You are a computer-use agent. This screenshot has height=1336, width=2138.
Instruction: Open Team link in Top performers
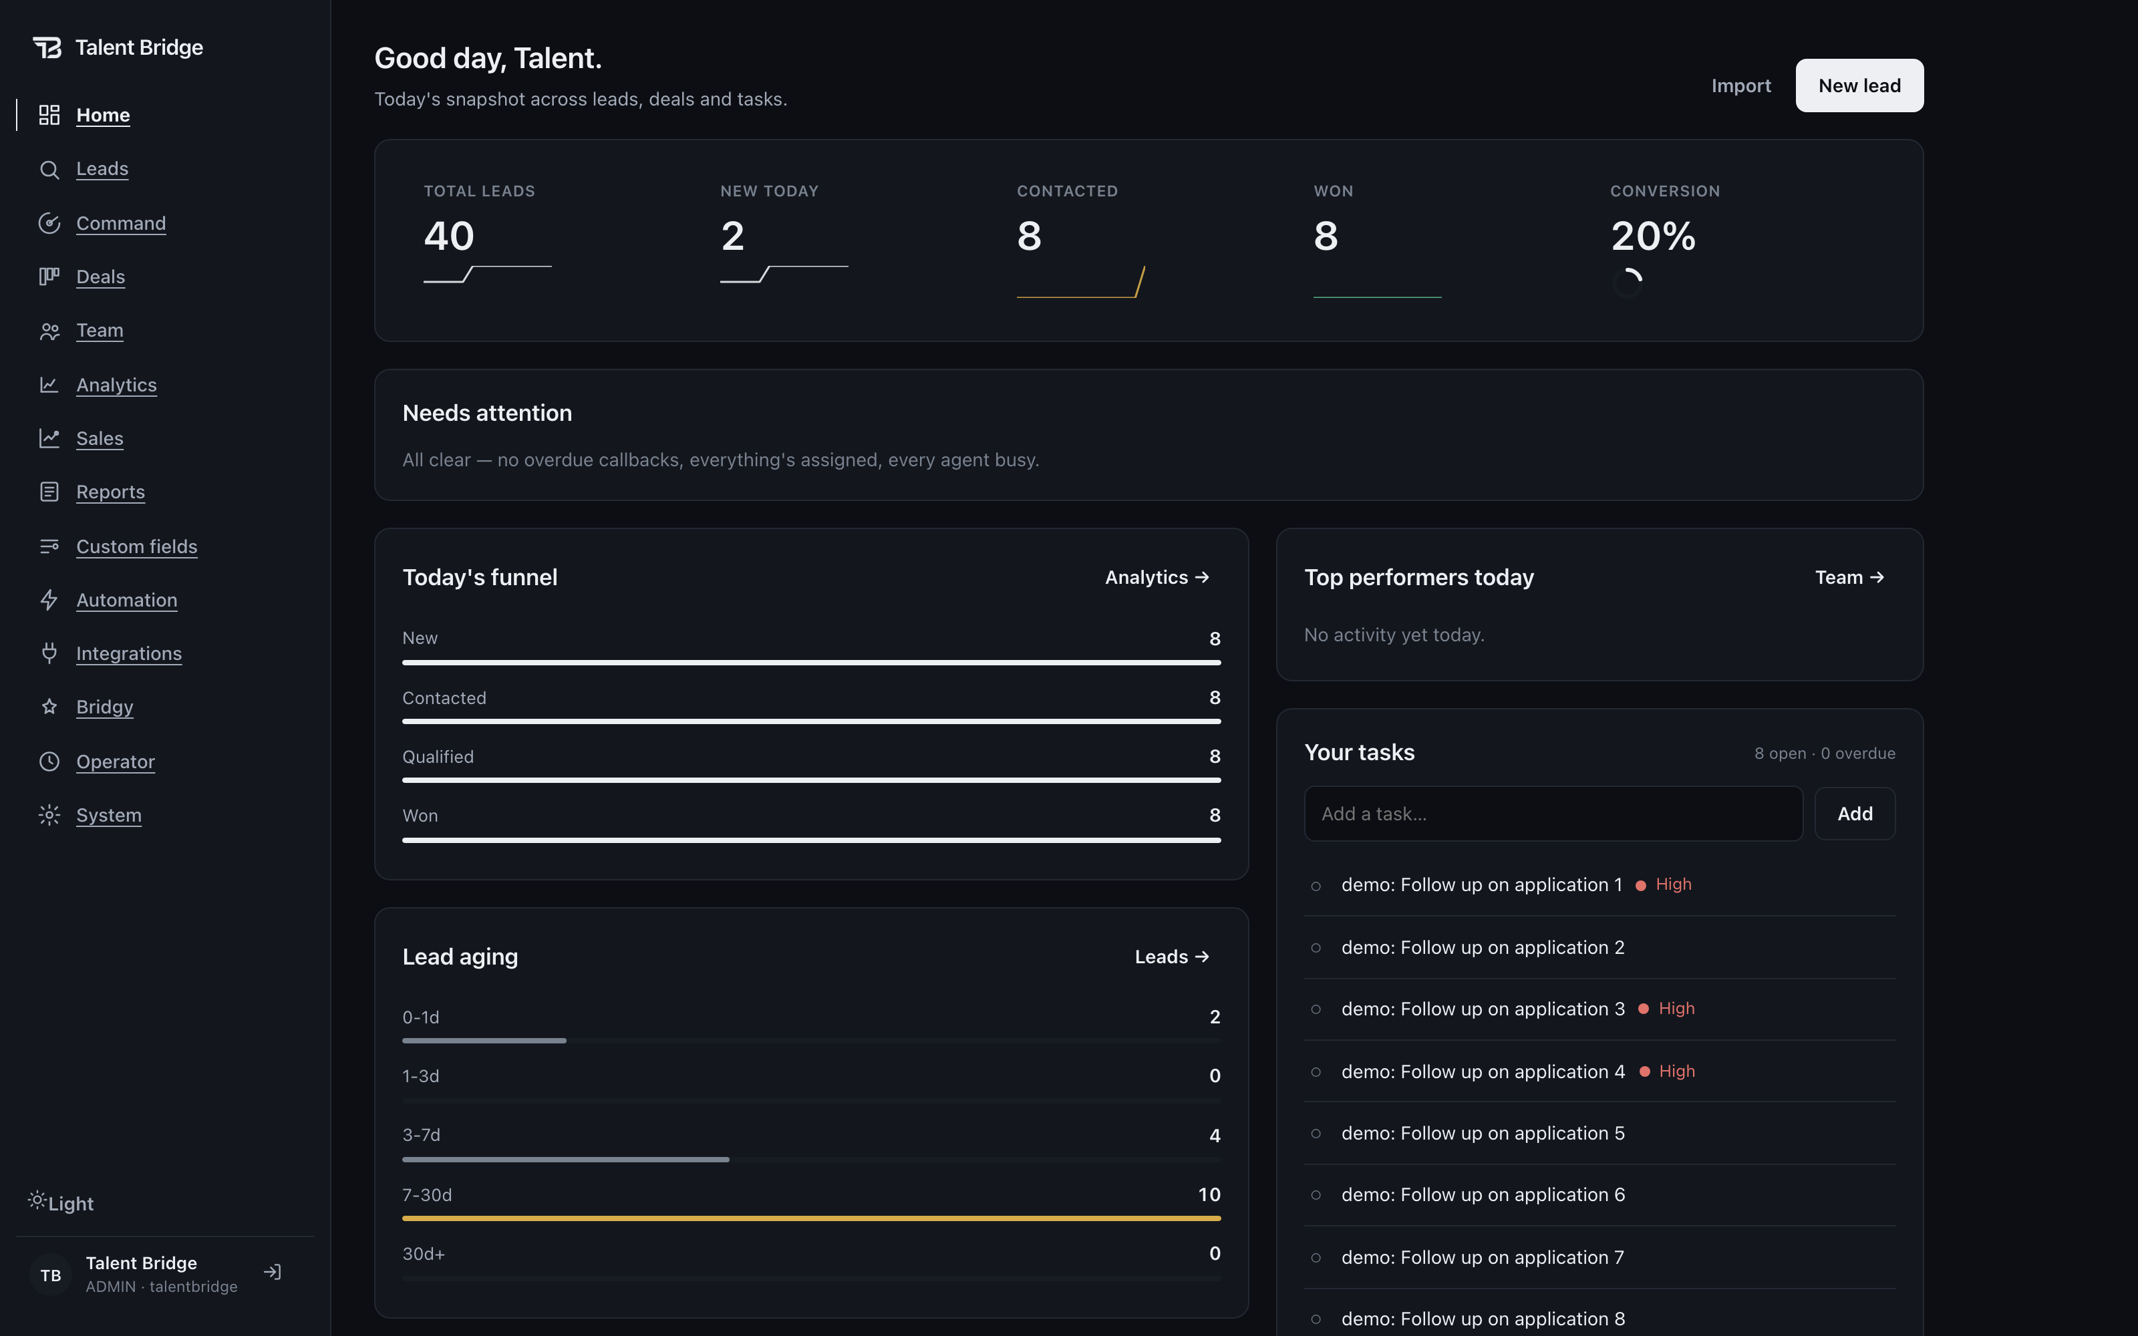(x=1849, y=577)
